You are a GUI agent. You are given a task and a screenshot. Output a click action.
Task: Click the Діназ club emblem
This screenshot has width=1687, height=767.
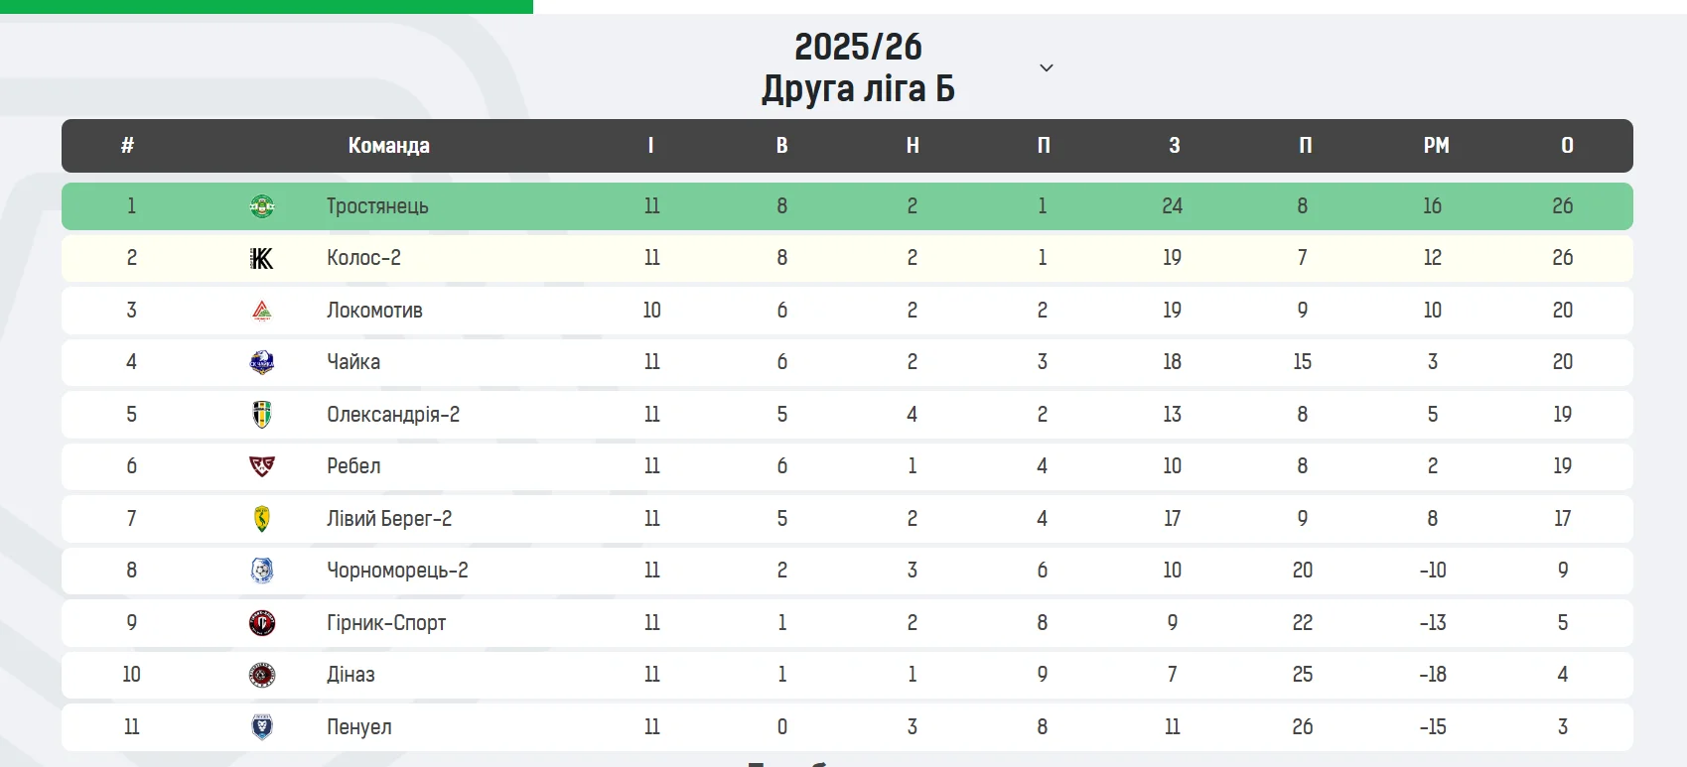pyautogui.click(x=262, y=675)
